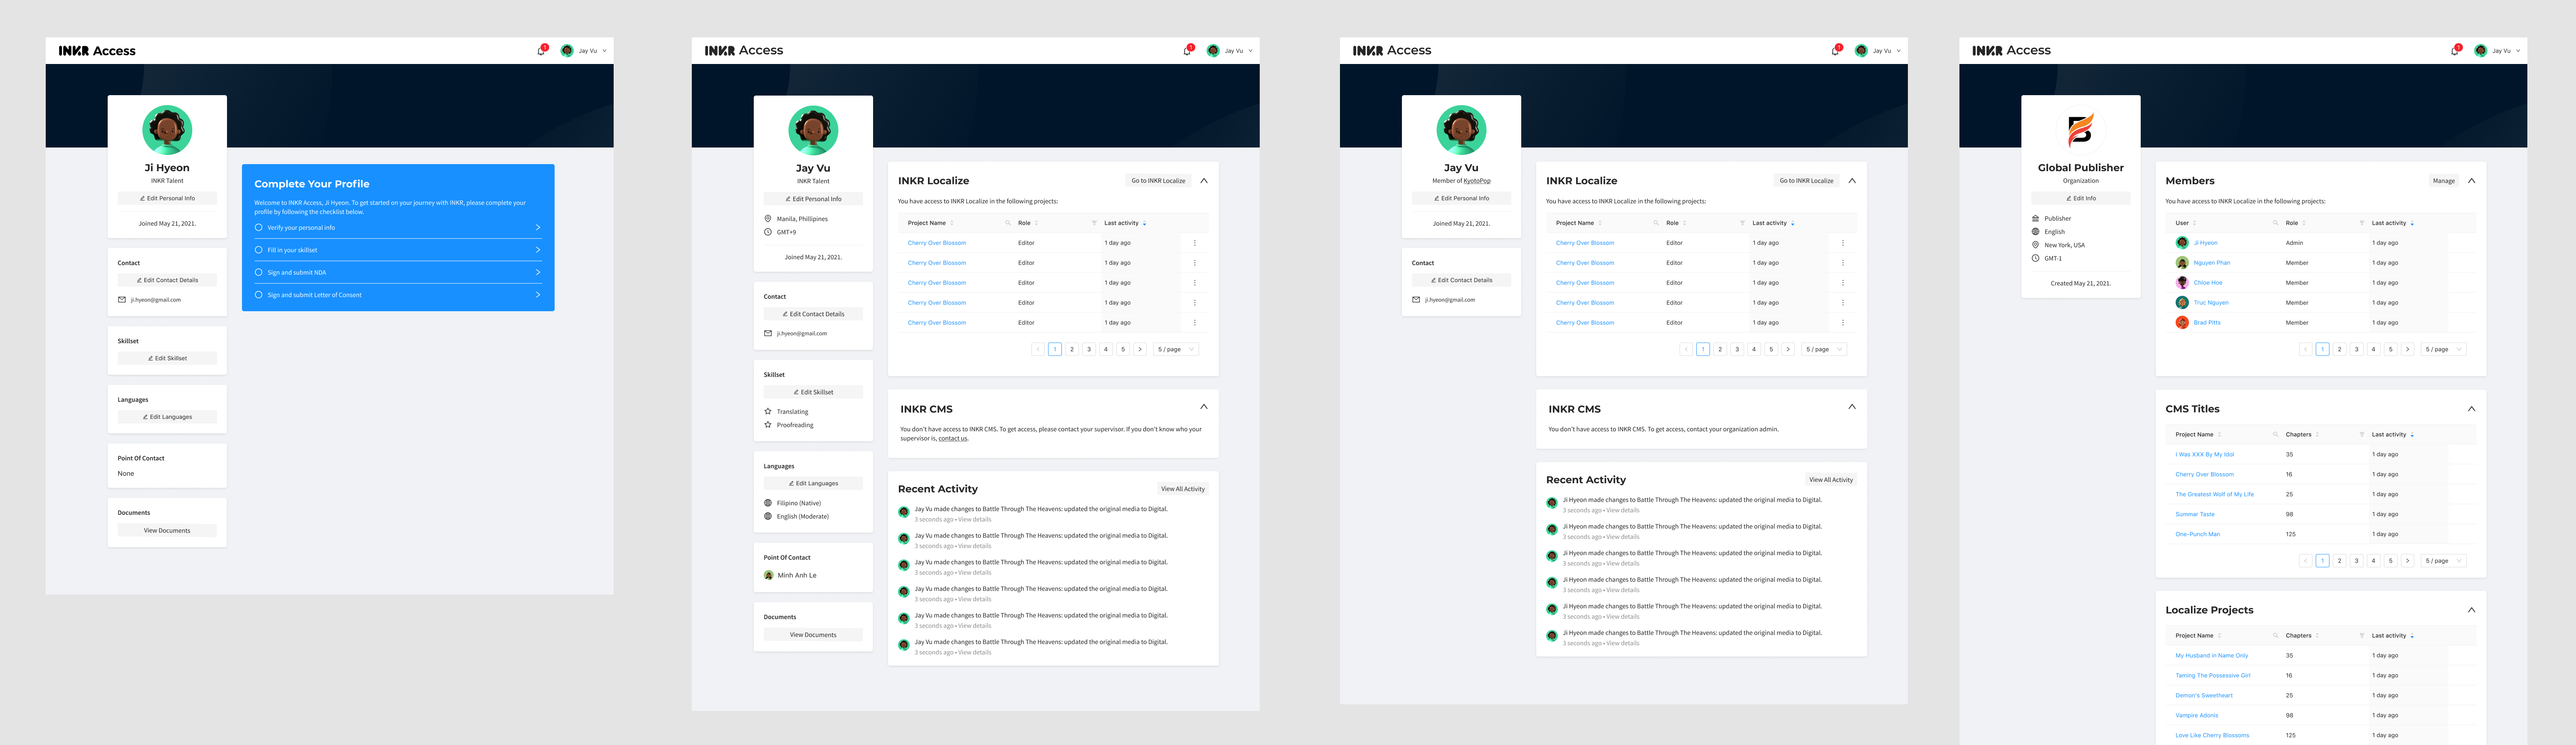Viewport: 2576px width, 745px height.
Task: Tick the Fill in your skillset circle
Action: (x=259, y=250)
